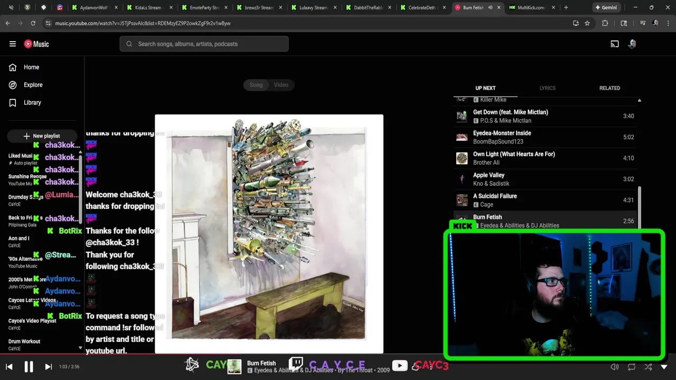Click the Up Next queue scrollbar

tap(639, 208)
